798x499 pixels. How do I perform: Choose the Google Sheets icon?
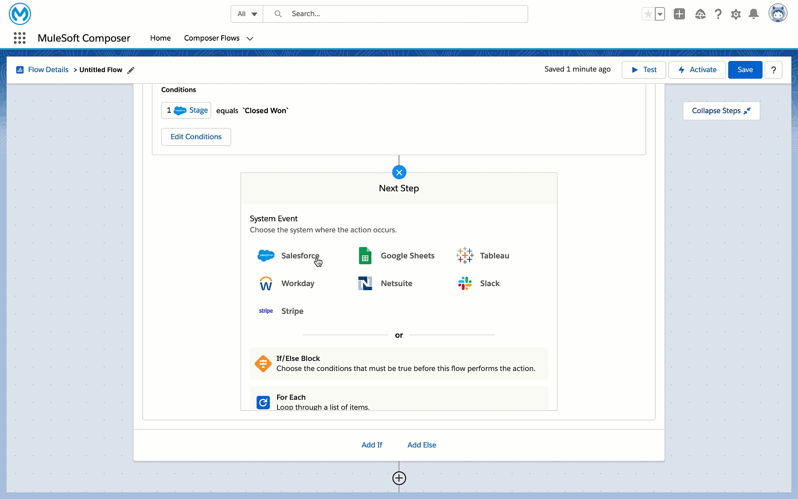pos(365,256)
